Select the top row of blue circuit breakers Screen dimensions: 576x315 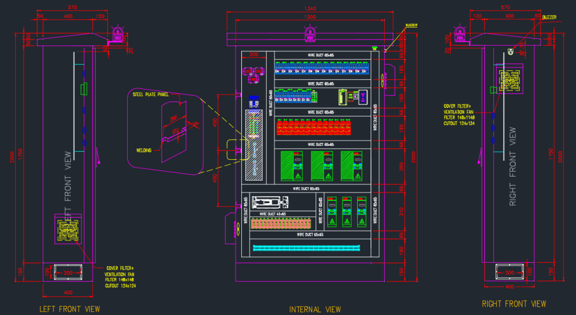(322, 67)
